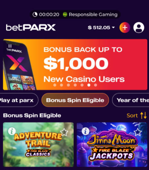Tap the deposit plus icon

coord(125,28)
